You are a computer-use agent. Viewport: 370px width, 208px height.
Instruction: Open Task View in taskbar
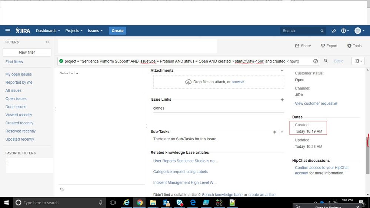pyautogui.click(x=113, y=202)
